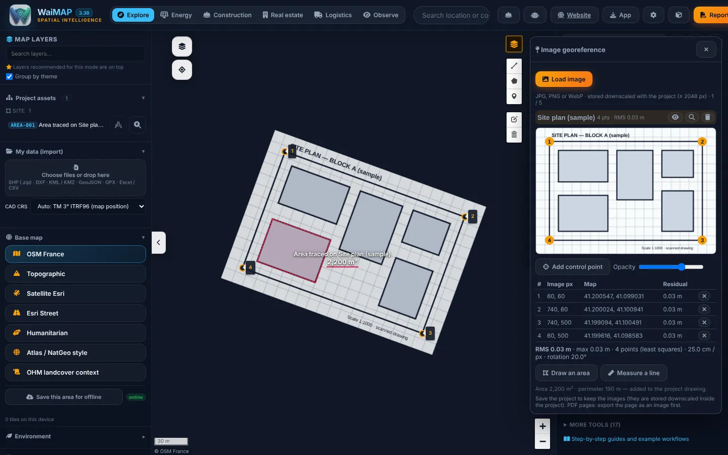Collapse the Base map section
This screenshot has width=728, height=455.
point(75,238)
